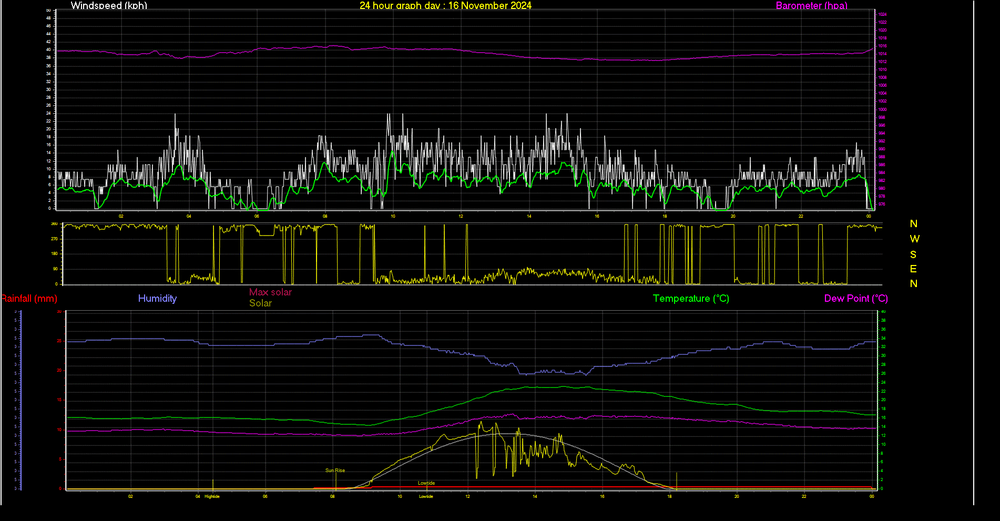Click the 22 hour label on lower graph axis
Image resolution: width=1000 pixels, height=521 pixels.
[x=804, y=496]
